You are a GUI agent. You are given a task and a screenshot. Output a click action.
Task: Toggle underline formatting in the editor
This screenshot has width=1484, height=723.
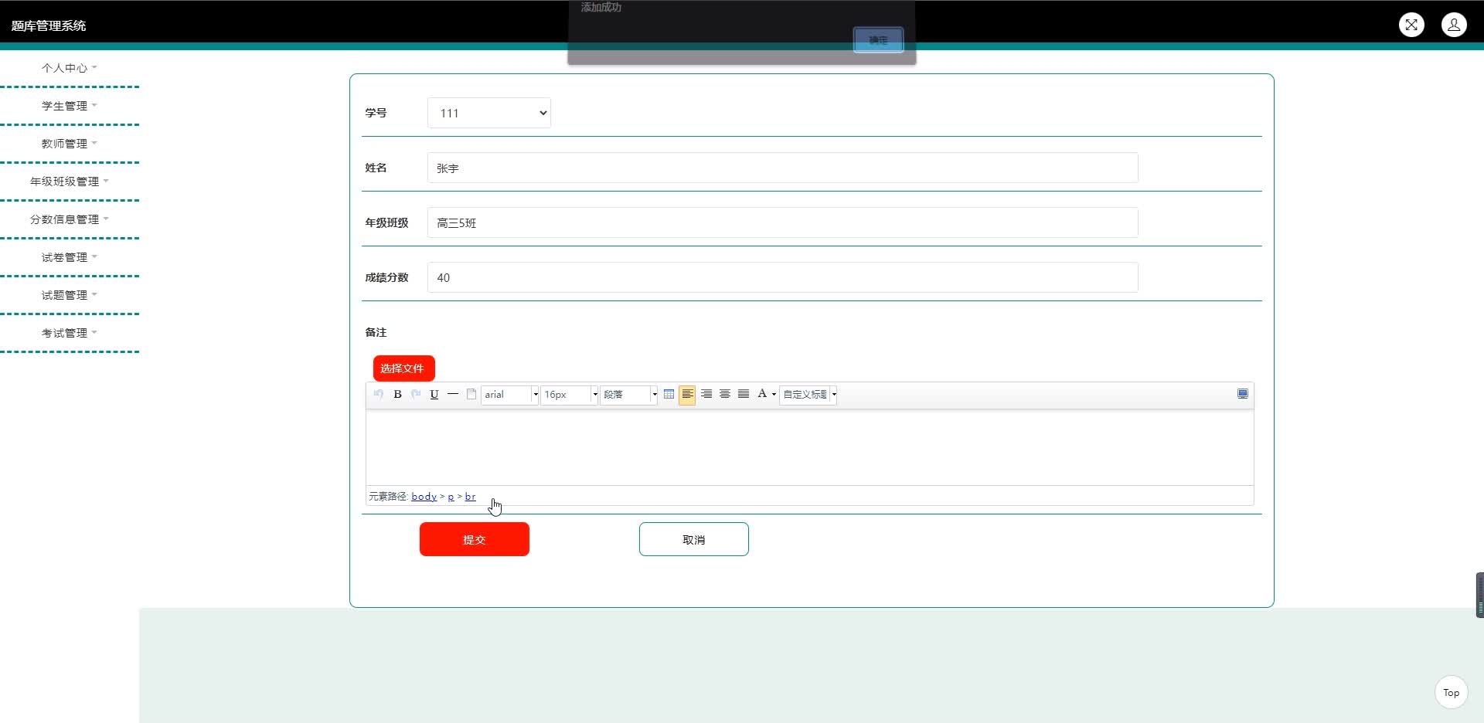[x=434, y=395]
